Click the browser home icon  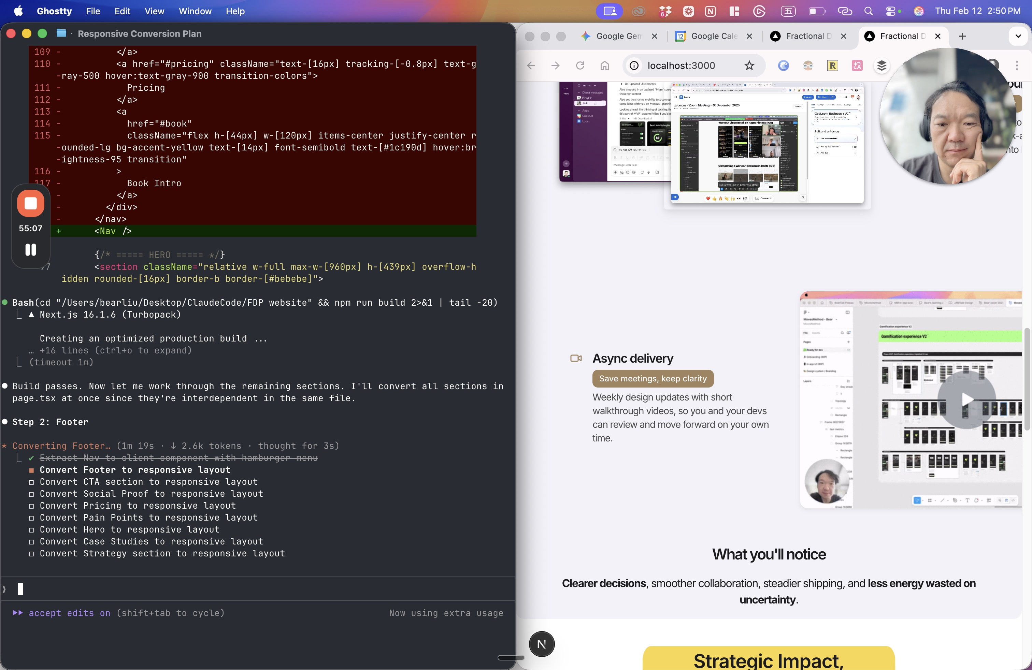click(604, 65)
